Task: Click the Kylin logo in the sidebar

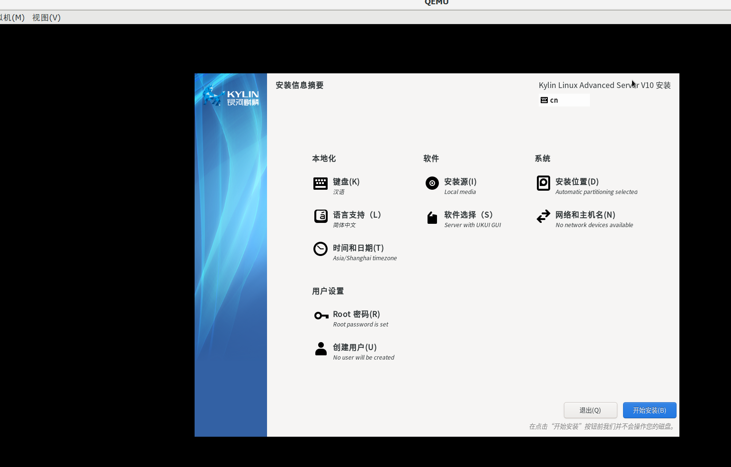Action: click(x=231, y=96)
